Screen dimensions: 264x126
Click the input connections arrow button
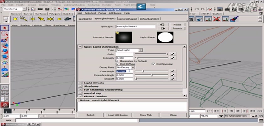pos(162,25)
